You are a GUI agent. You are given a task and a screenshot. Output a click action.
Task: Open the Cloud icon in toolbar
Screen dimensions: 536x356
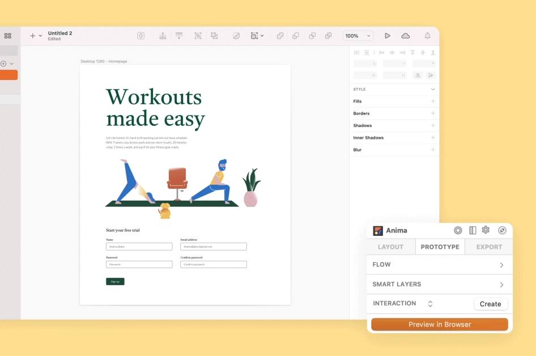(x=406, y=36)
